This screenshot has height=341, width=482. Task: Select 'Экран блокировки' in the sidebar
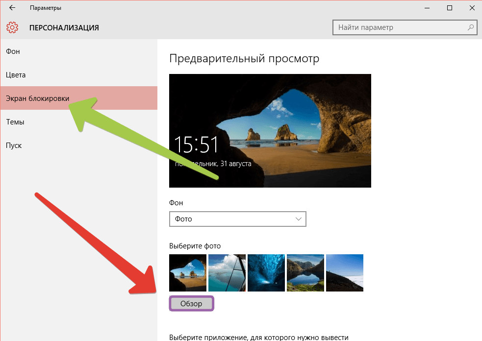78,98
